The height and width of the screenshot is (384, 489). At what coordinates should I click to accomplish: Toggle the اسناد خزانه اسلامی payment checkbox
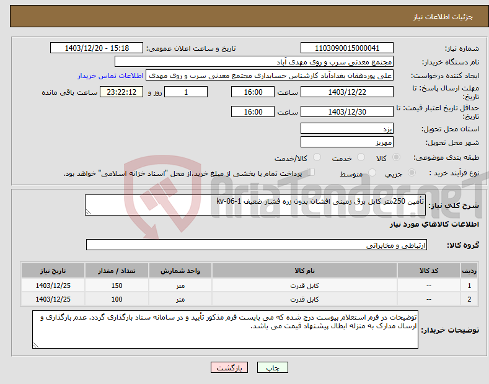(311, 172)
